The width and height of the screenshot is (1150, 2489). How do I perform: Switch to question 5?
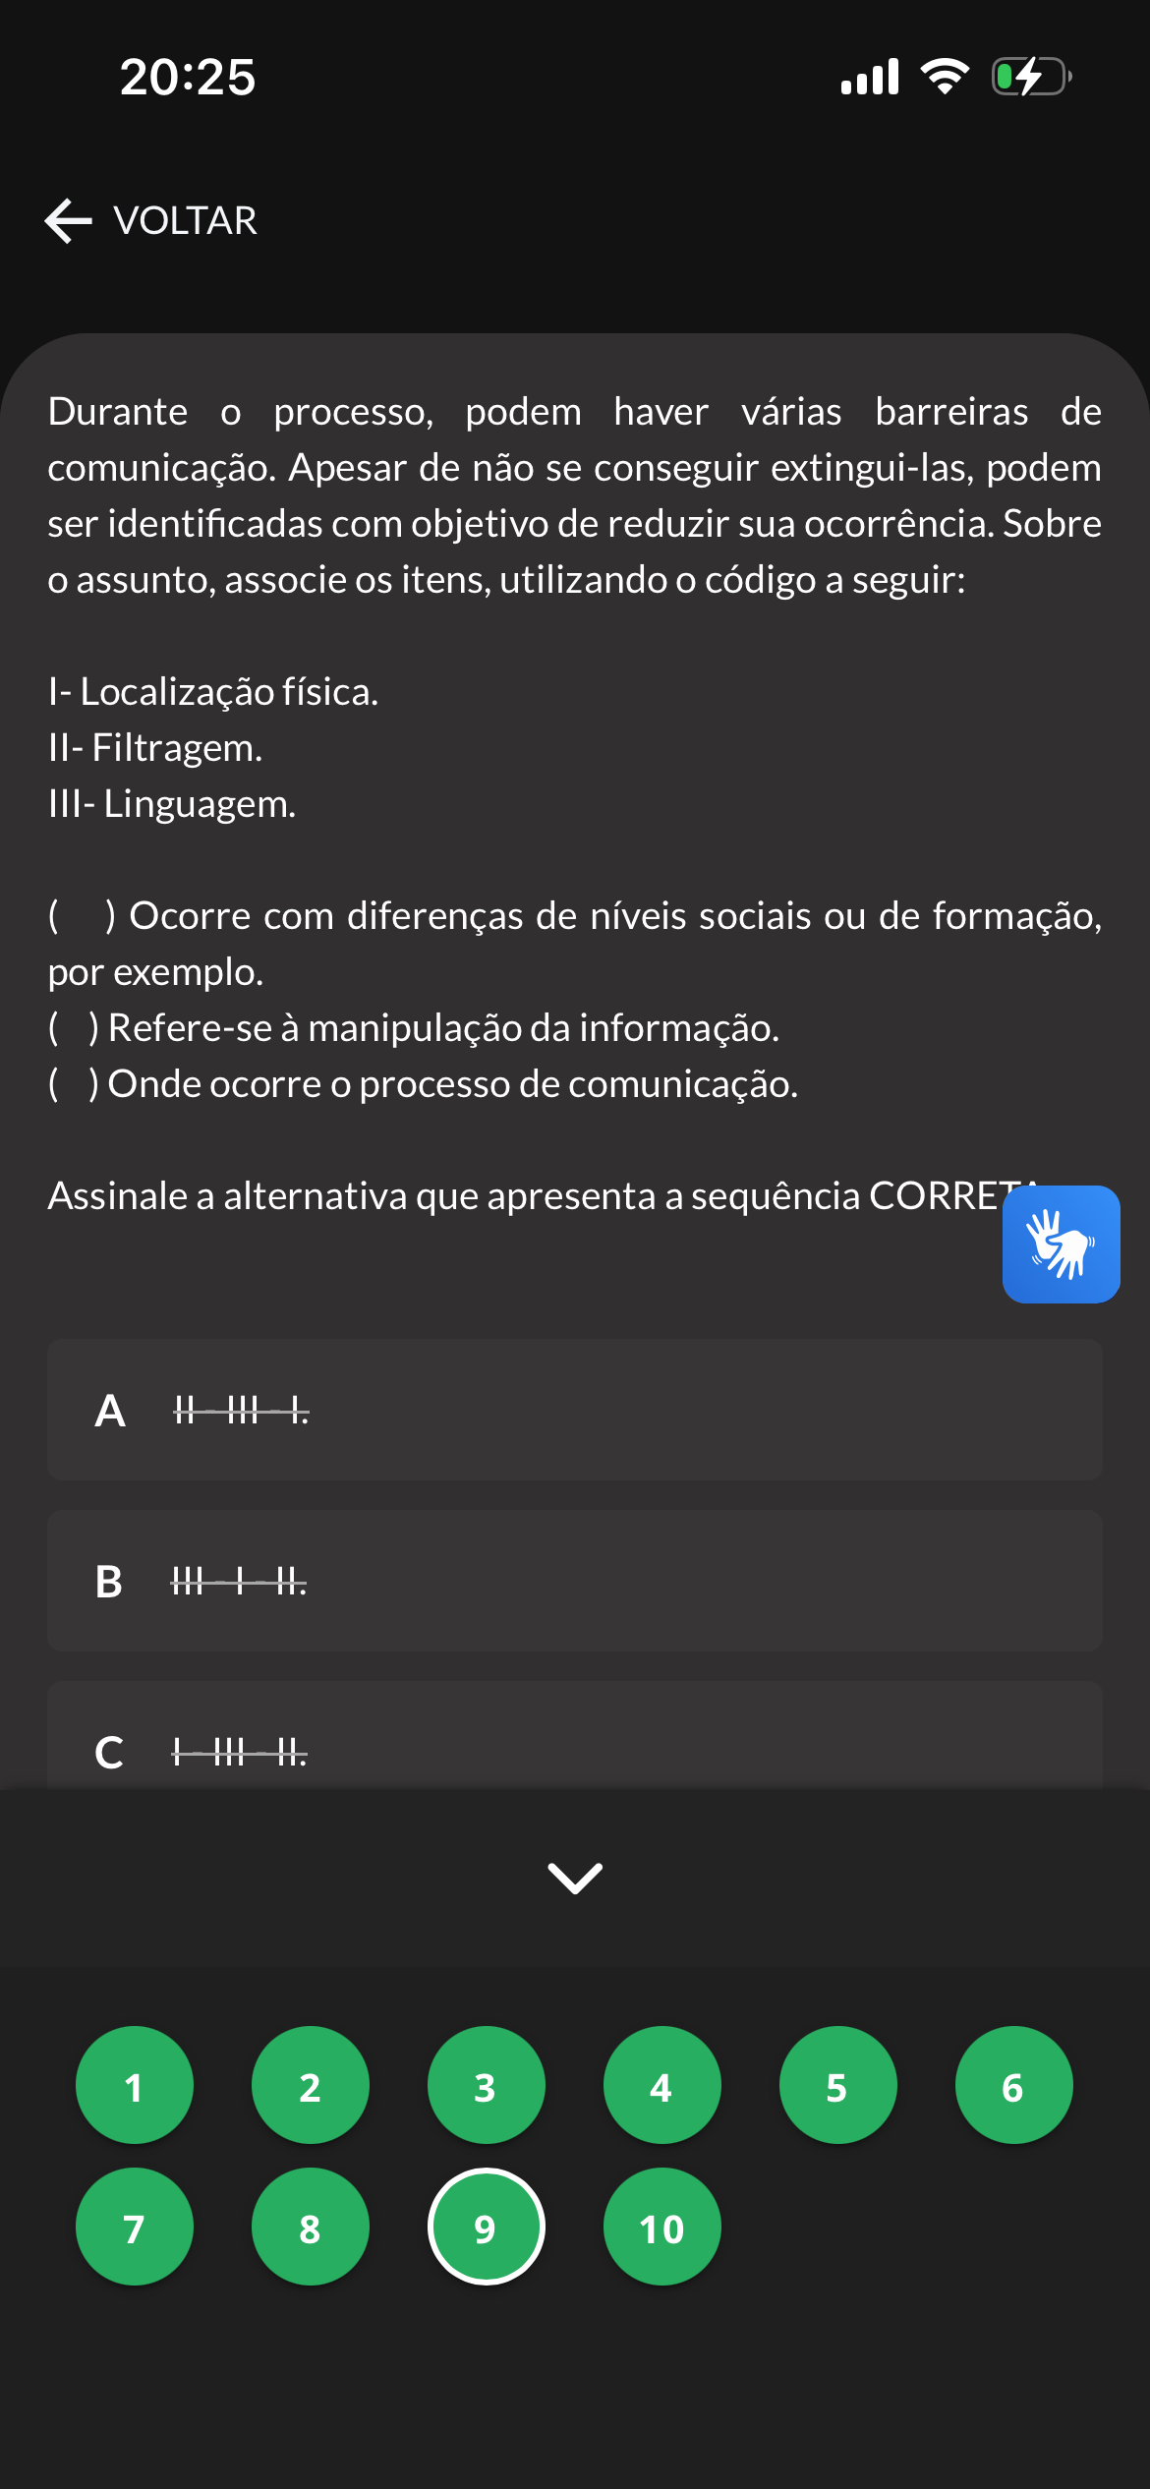838,2085
